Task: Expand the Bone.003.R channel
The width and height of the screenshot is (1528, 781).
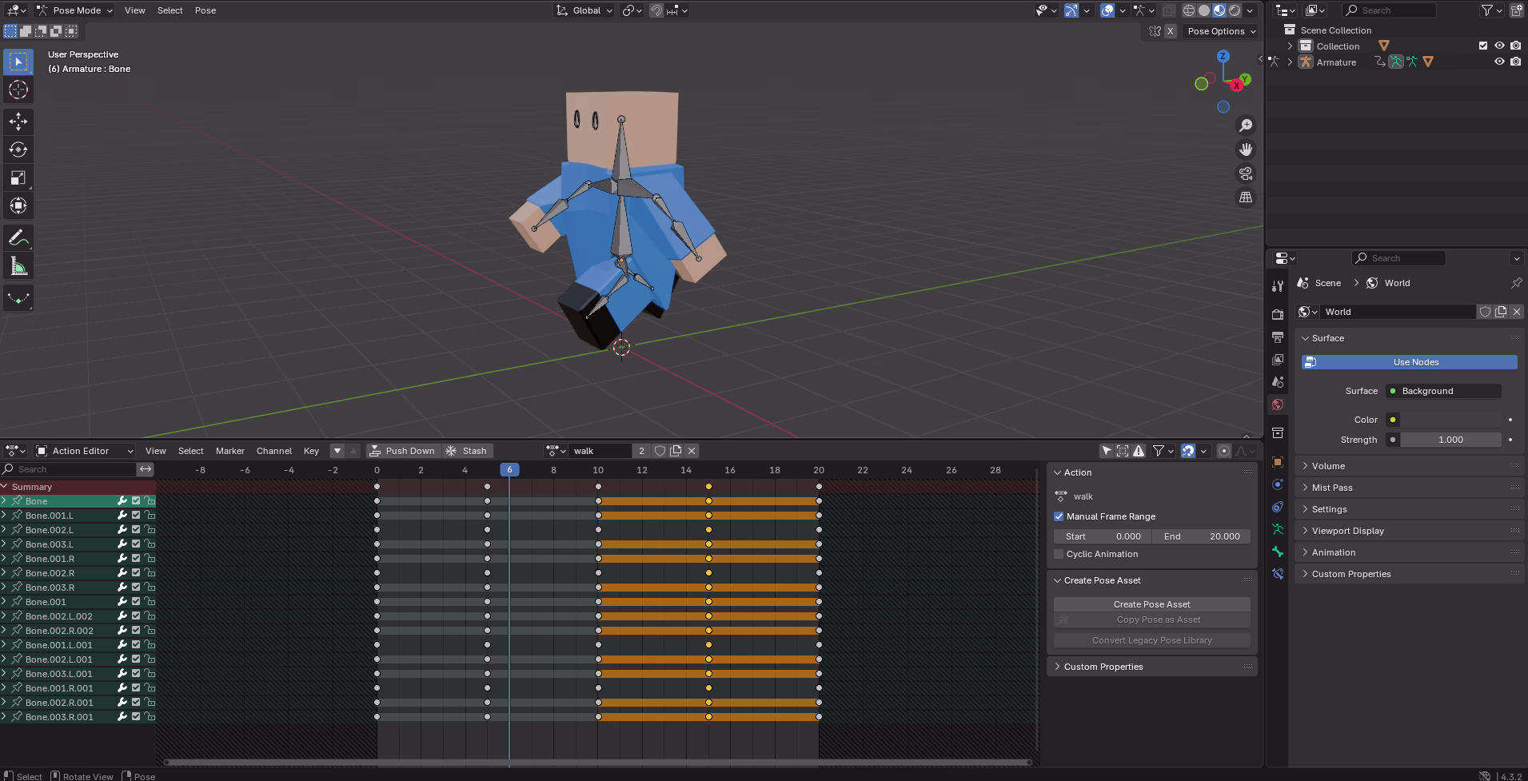Action: (5, 588)
